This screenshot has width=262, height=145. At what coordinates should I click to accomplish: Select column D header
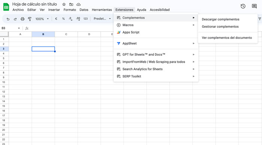point(89,34)
